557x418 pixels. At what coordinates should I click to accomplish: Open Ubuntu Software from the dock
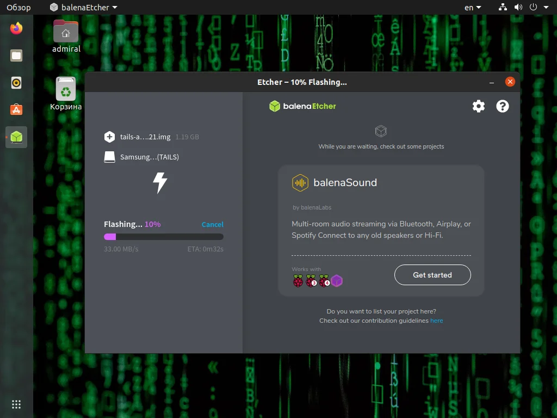[16, 109]
